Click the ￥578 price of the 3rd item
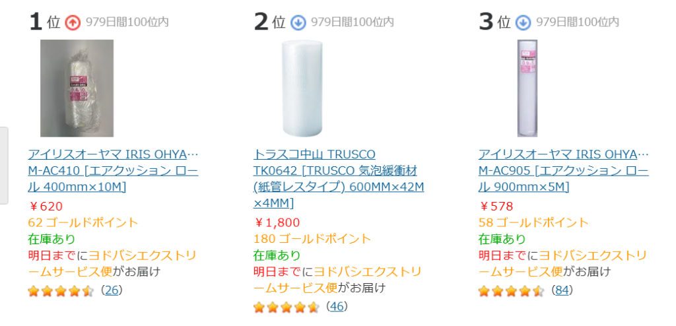The image size is (676, 326). pos(496,206)
